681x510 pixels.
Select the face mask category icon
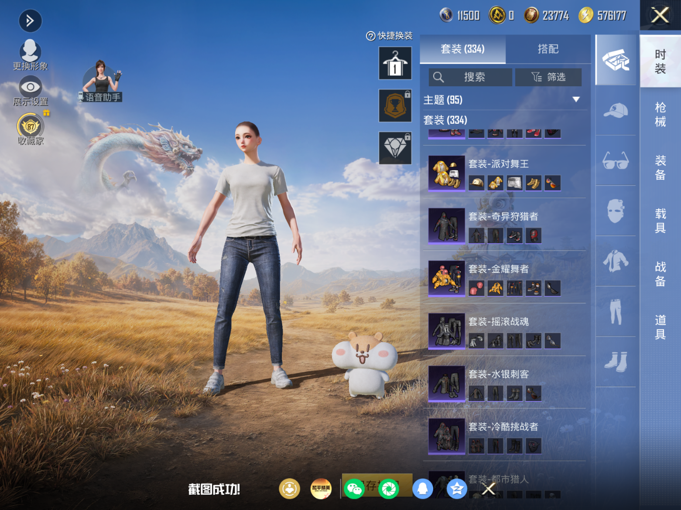[x=616, y=211]
